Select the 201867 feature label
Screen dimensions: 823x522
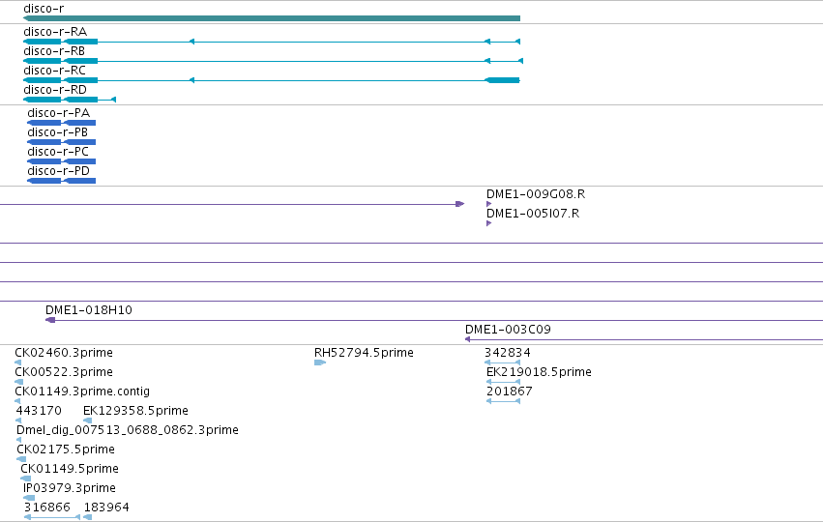[x=509, y=391]
